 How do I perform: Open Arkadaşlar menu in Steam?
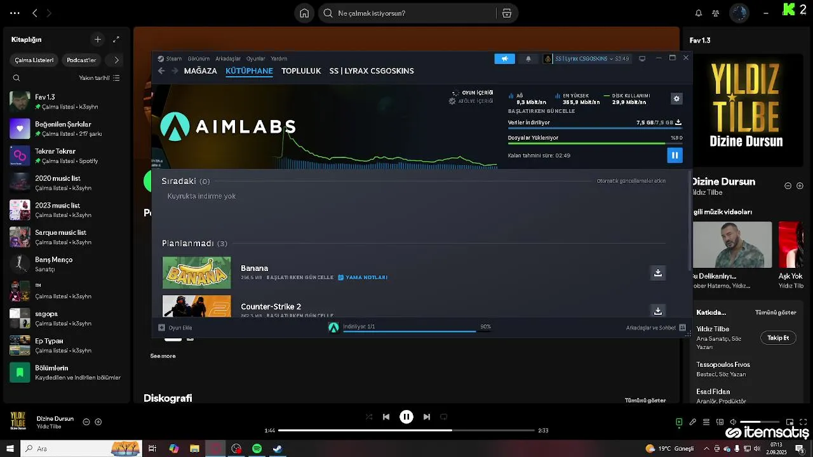228,58
